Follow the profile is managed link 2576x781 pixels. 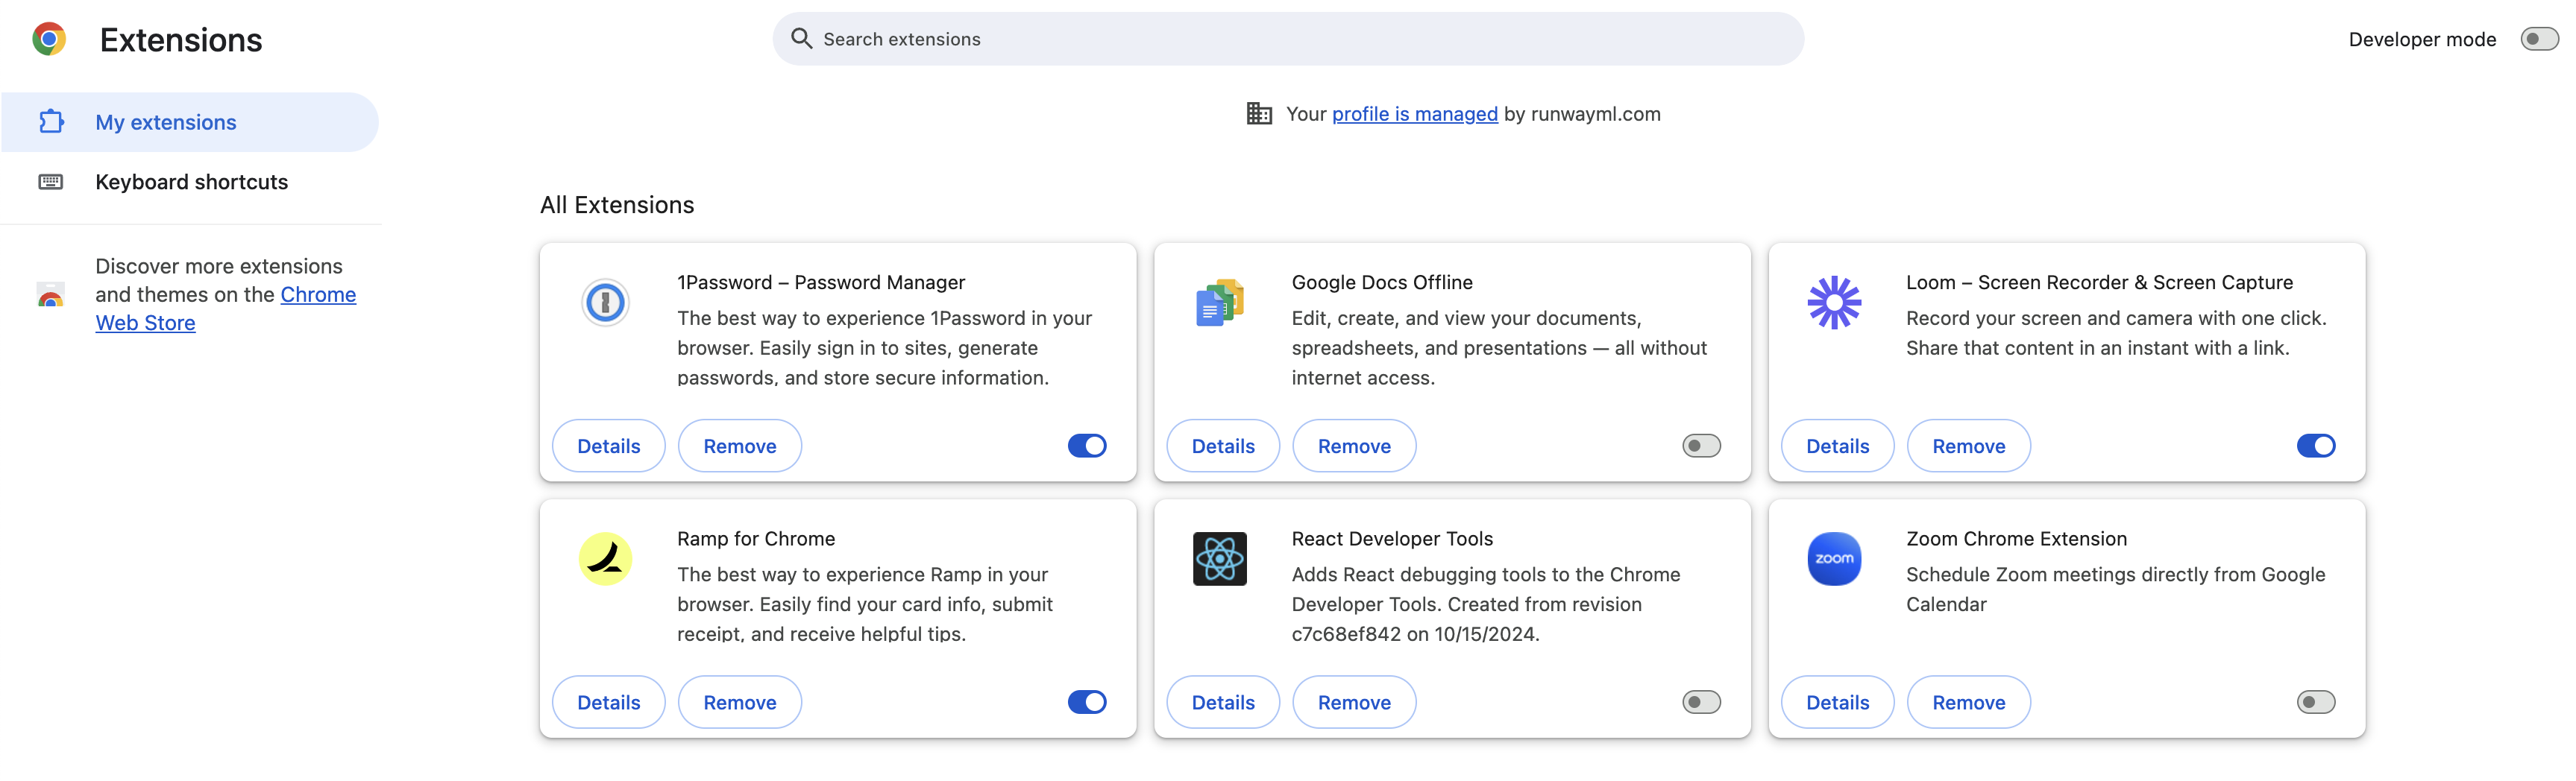tap(1414, 114)
